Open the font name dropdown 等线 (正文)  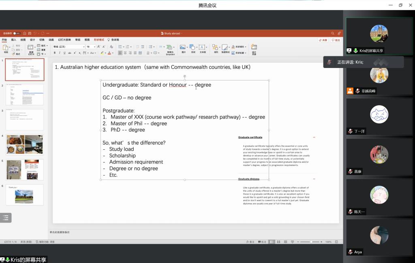68,47
